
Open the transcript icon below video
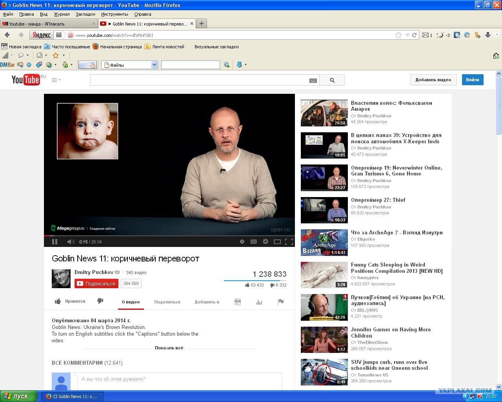[x=238, y=302]
